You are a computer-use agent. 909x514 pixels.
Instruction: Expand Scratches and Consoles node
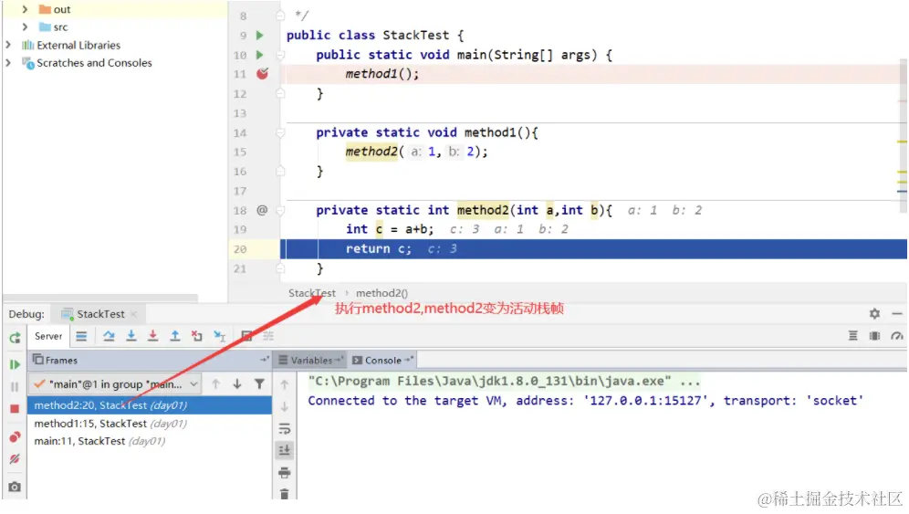(8, 63)
